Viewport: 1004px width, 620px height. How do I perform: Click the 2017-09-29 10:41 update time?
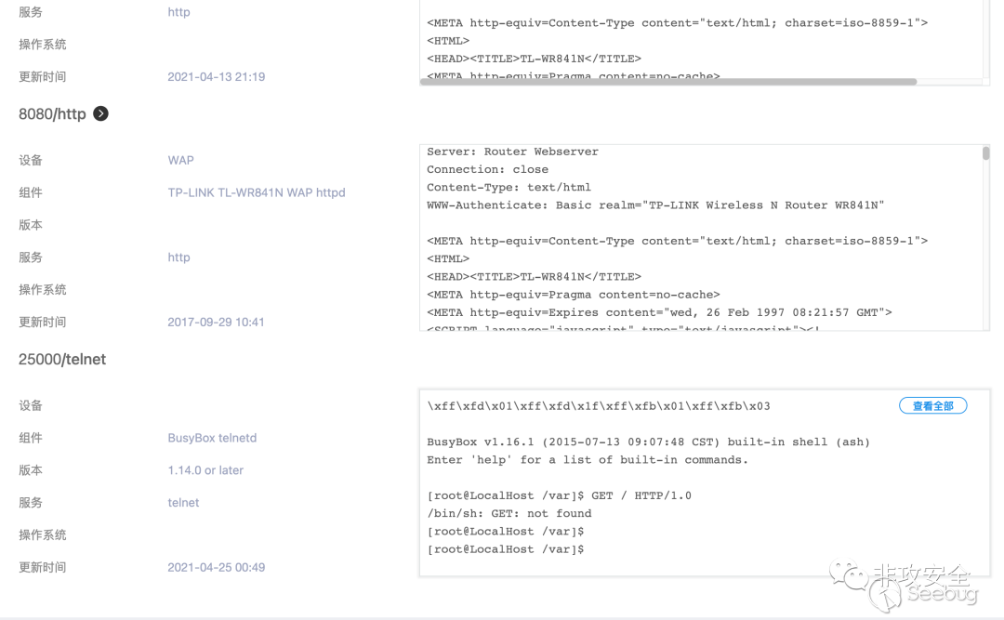[216, 323]
